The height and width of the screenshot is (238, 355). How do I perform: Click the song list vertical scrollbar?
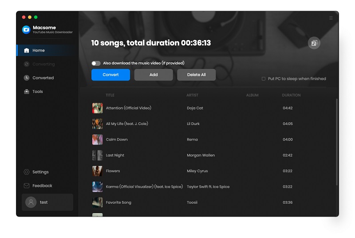tap(337, 142)
